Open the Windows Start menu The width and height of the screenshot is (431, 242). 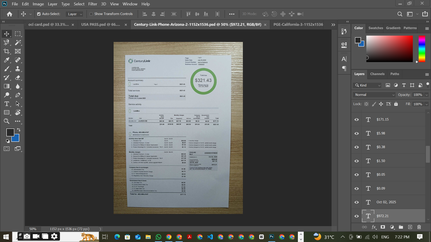(6, 237)
